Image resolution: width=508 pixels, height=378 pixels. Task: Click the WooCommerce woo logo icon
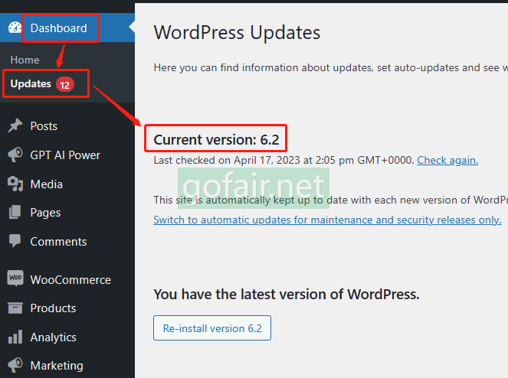[x=15, y=279]
